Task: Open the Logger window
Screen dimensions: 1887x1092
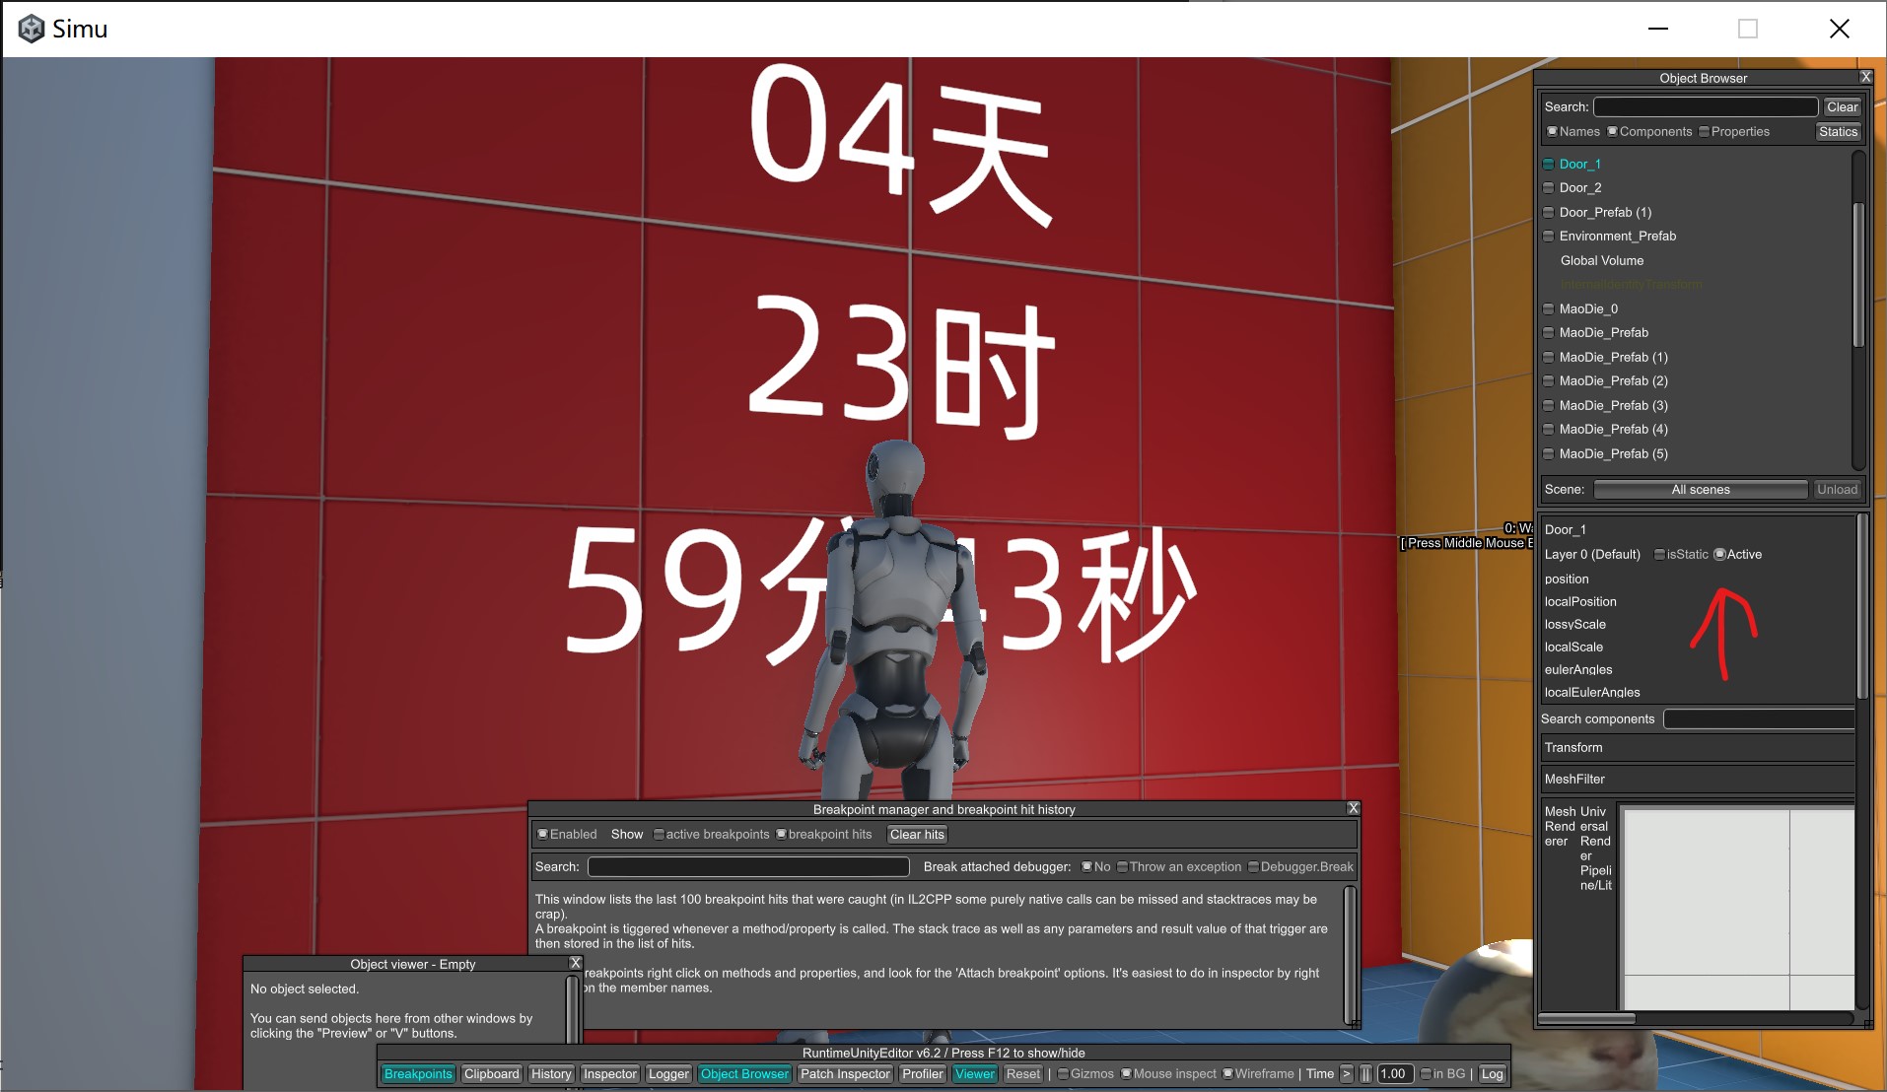Action: coord(668,1073)
